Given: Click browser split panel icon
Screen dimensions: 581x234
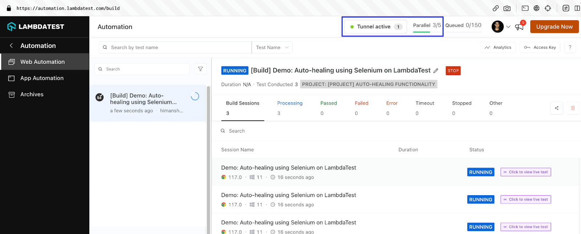Looking at the screenshot, I should pos(577,8).
